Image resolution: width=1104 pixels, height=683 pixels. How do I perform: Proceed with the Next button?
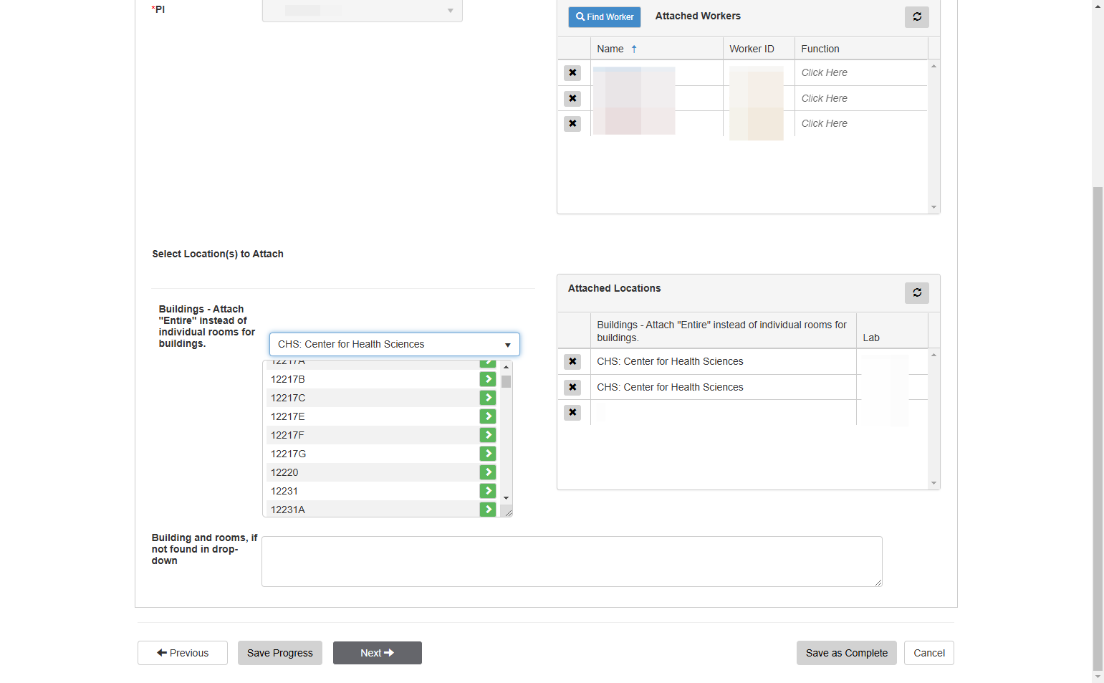point(378,653)
